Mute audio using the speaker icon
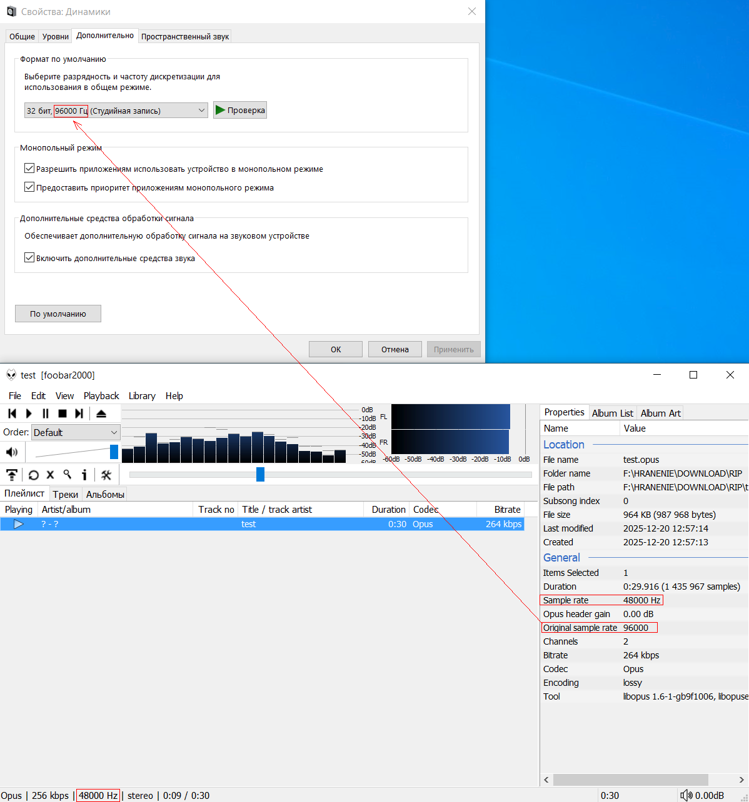The image size is (749, 802). (x=12, y=452)
